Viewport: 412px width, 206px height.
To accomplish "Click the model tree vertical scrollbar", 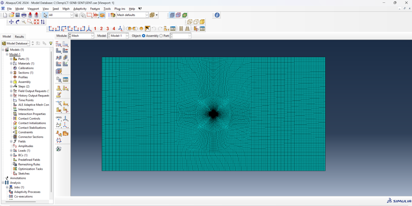I will (x=51, y=120).
